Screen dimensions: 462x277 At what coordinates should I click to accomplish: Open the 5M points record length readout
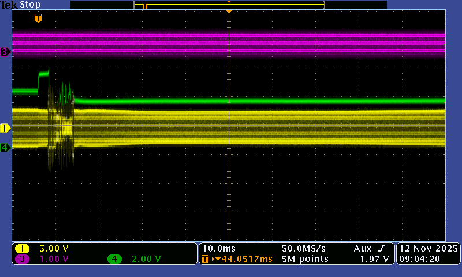click(x=305, y=259)
